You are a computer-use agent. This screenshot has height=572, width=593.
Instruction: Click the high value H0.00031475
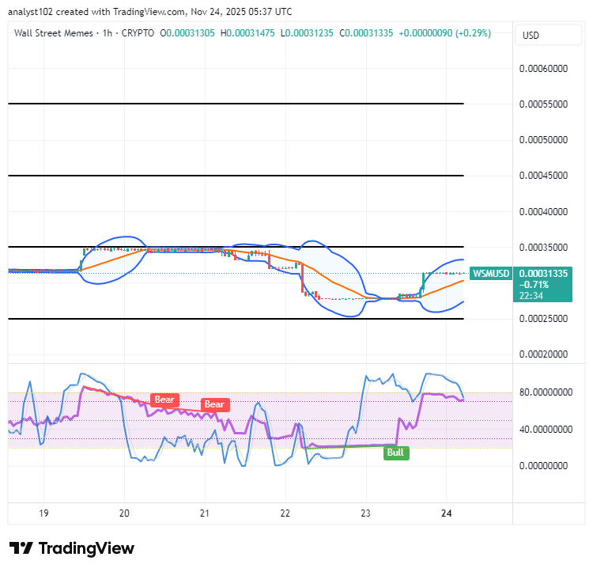pyautogui.click(x=247, y=33)
